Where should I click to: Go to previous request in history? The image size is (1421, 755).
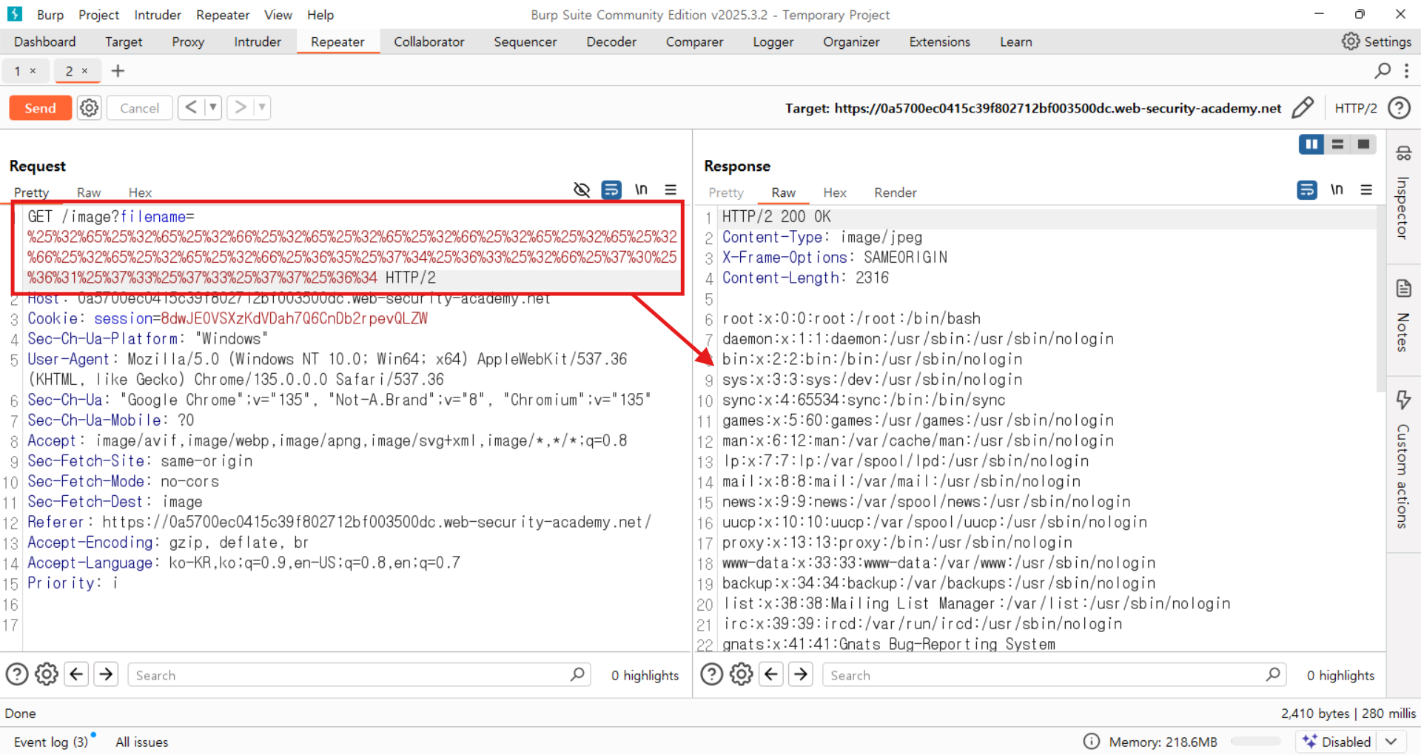coord(191,108)
